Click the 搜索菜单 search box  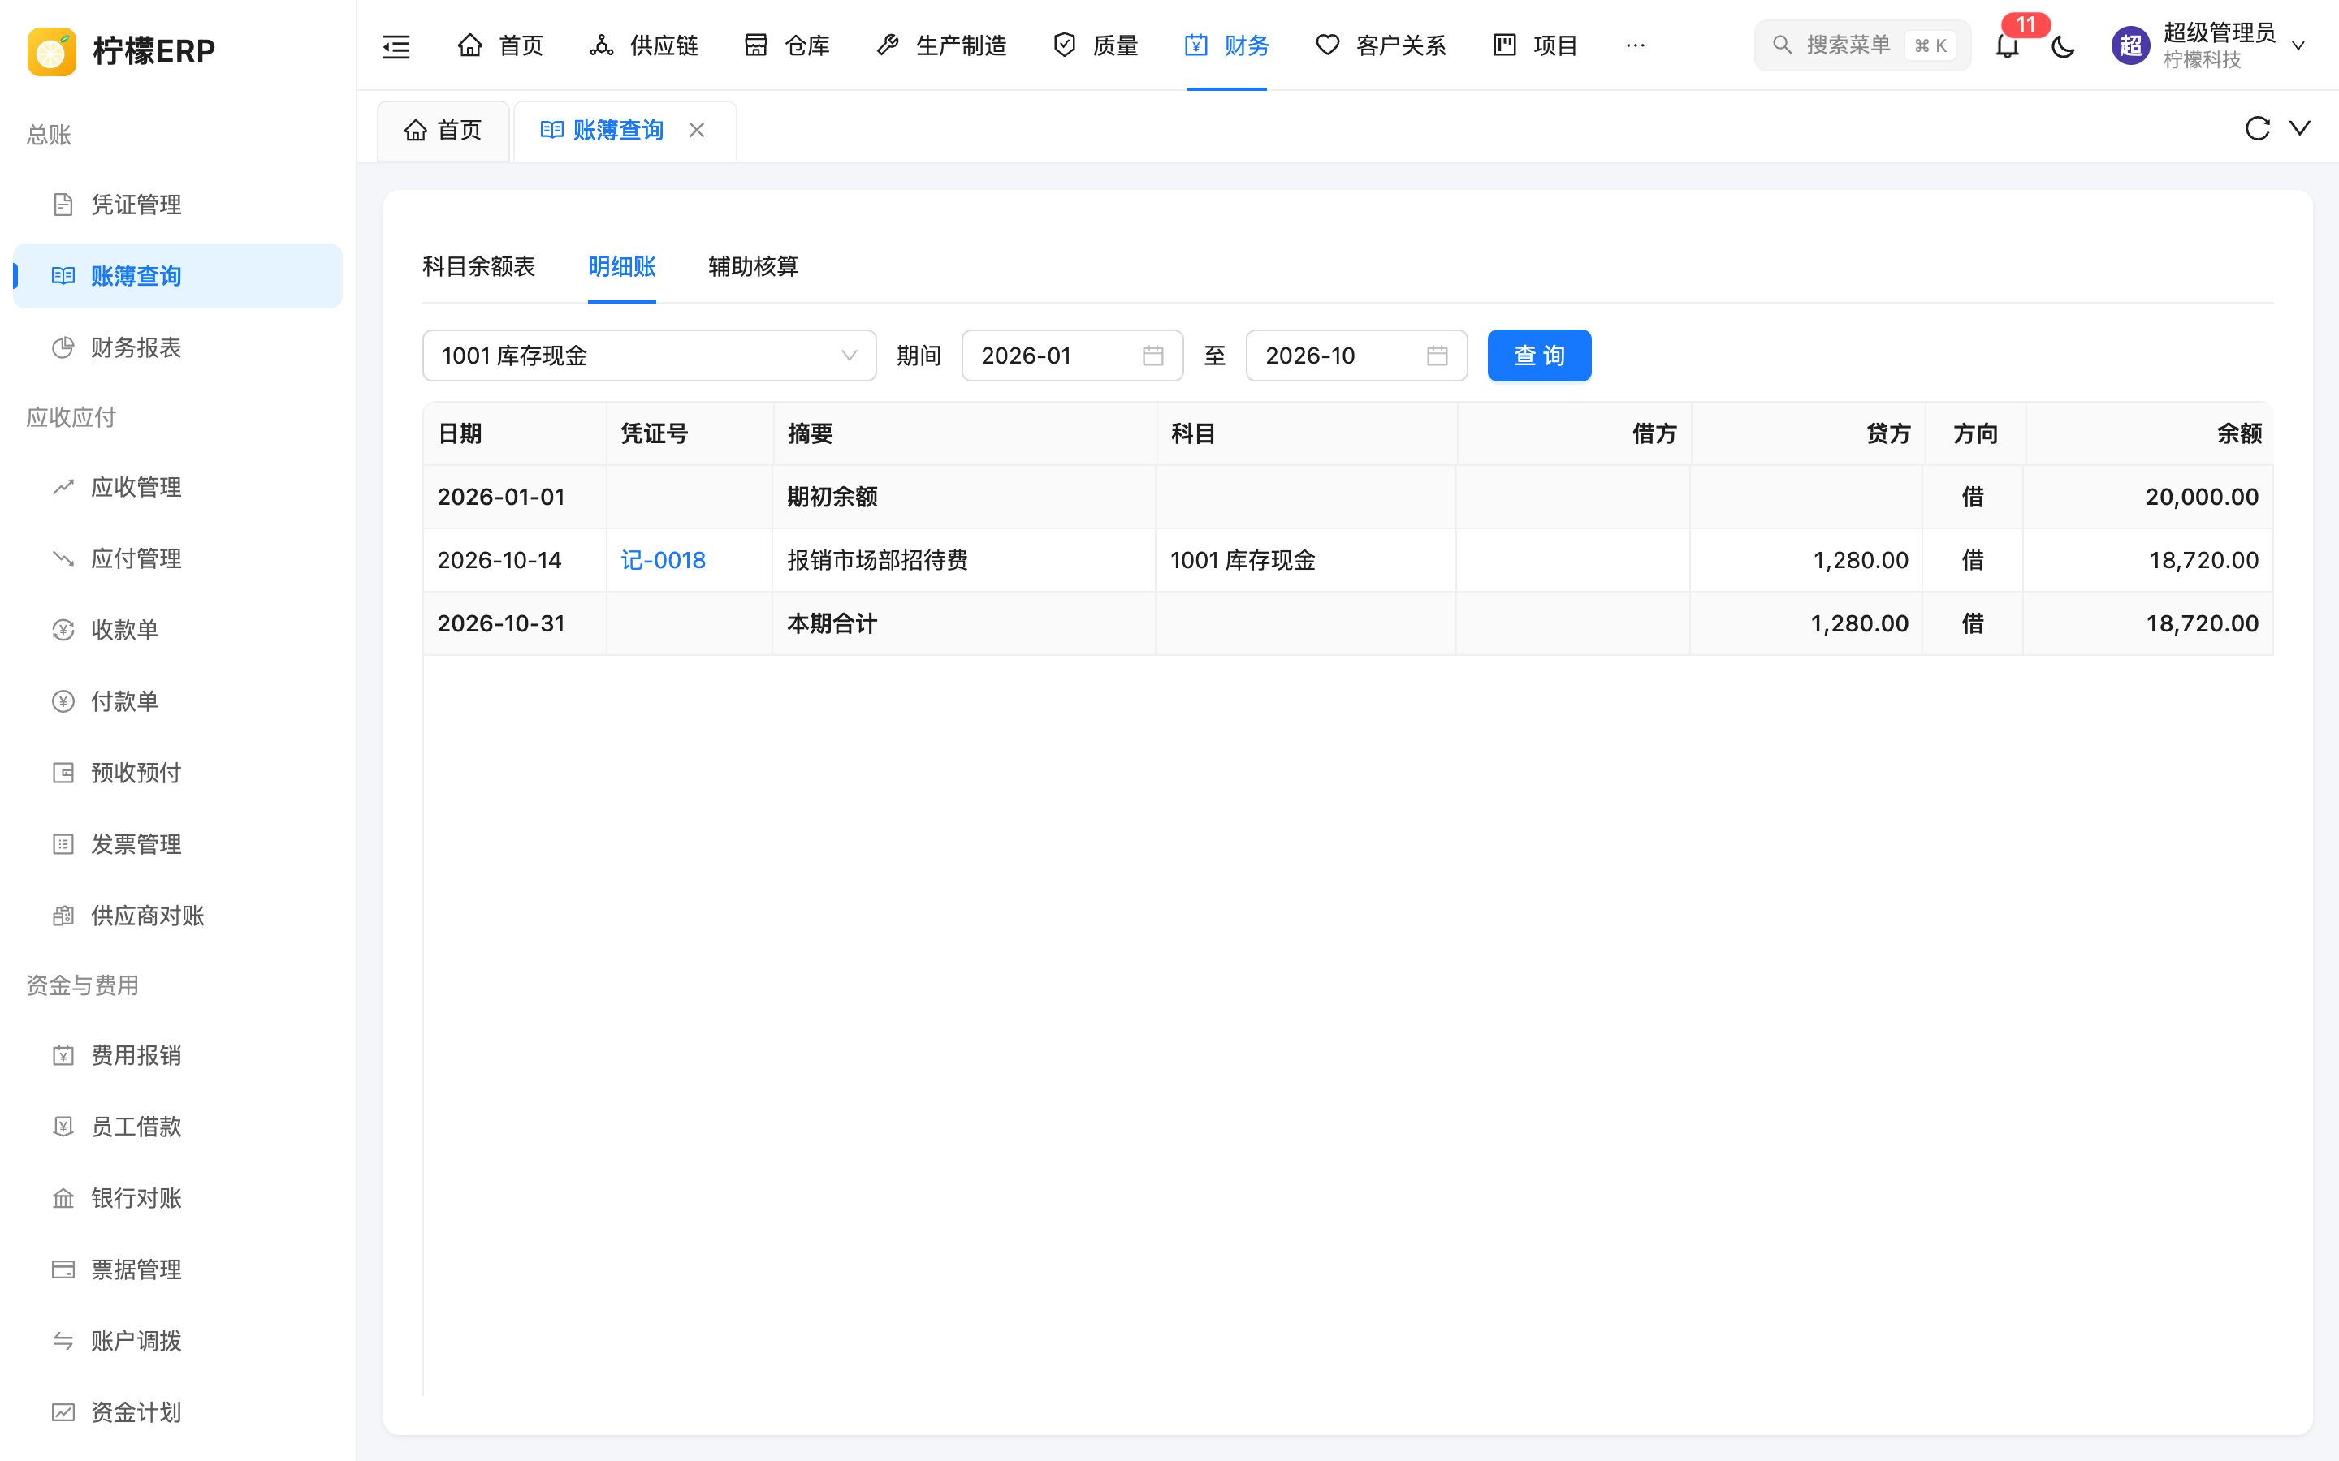(x=1861, y=45)
